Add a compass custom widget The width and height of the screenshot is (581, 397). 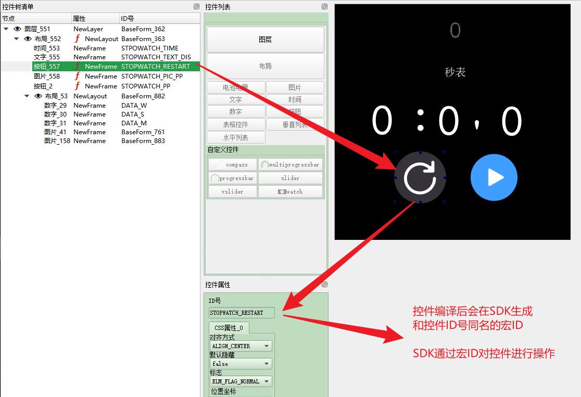(233, 164)
